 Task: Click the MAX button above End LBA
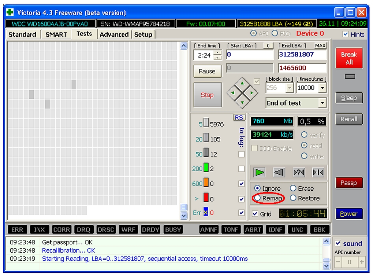(320, 45)
